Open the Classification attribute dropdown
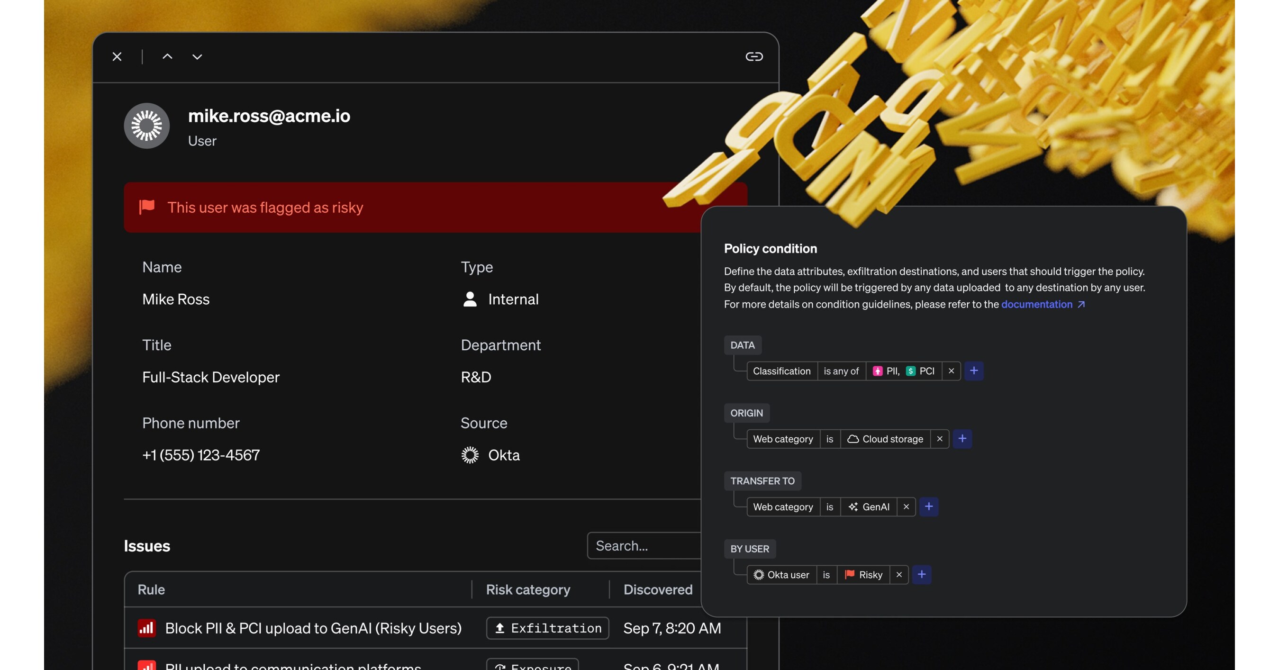This screenshot has width=1279, height=670. point(781,371)
